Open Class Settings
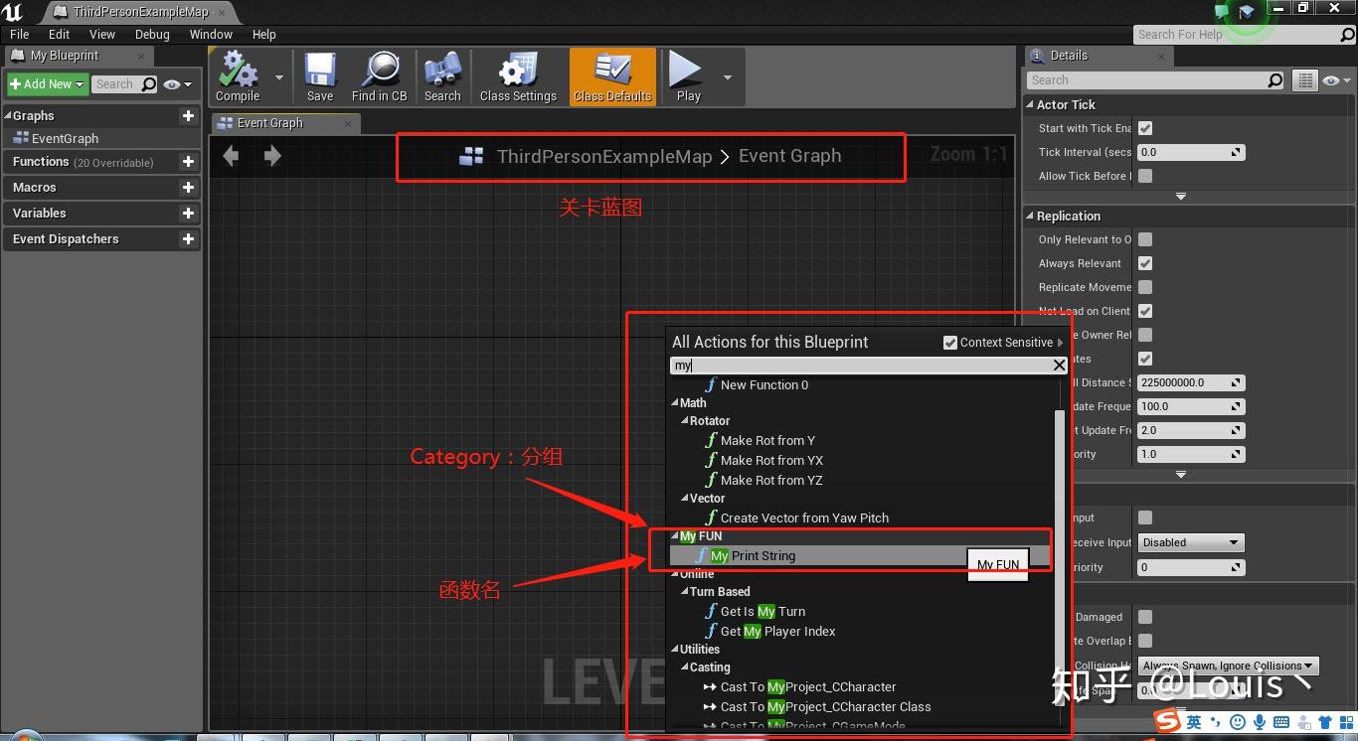1358x741 pixels. point(517,75)
